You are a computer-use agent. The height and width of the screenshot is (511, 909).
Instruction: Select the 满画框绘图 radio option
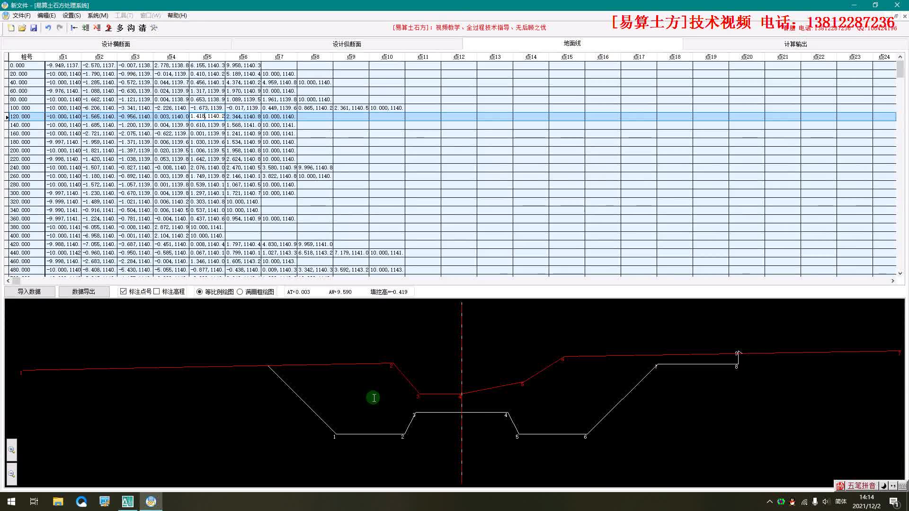coord(240,292)
